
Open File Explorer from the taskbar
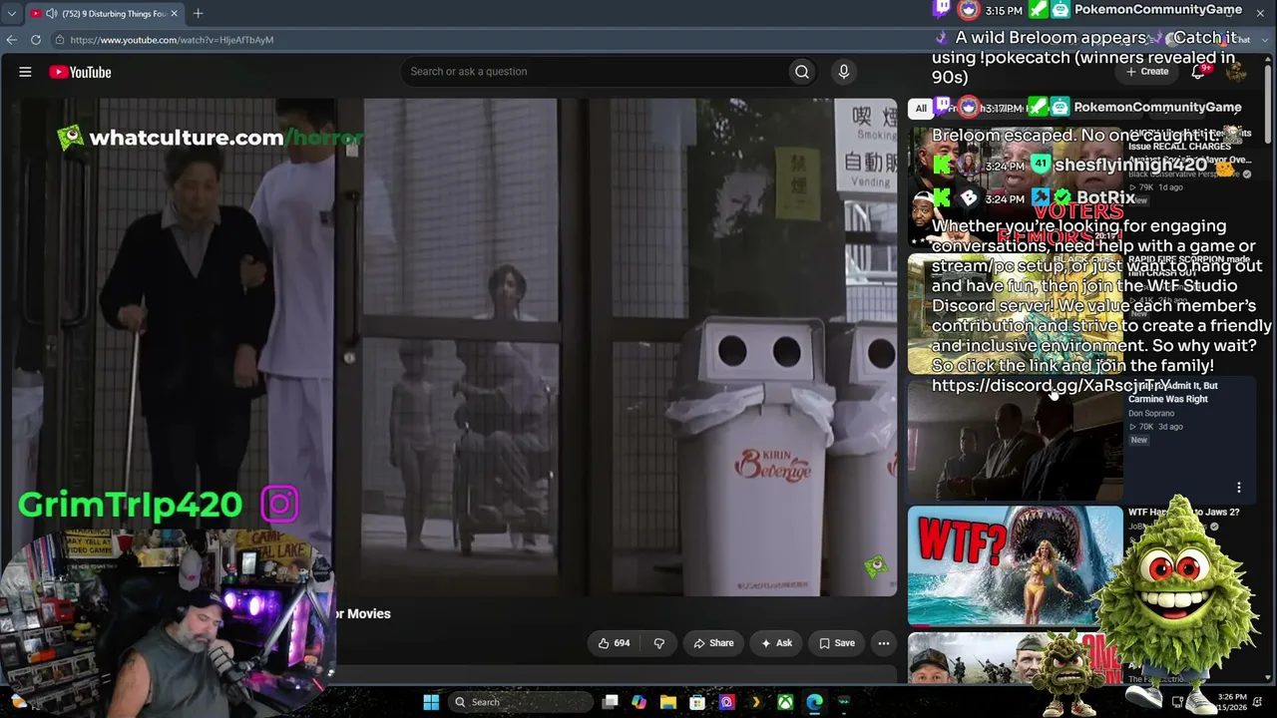click(667, 702)
